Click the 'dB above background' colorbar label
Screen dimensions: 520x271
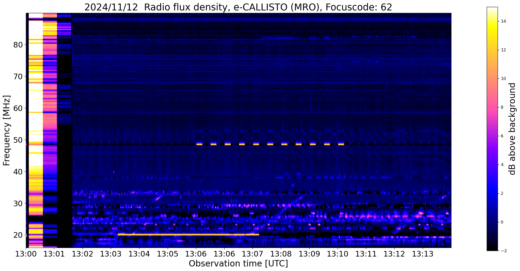click(x=512, y=129)
